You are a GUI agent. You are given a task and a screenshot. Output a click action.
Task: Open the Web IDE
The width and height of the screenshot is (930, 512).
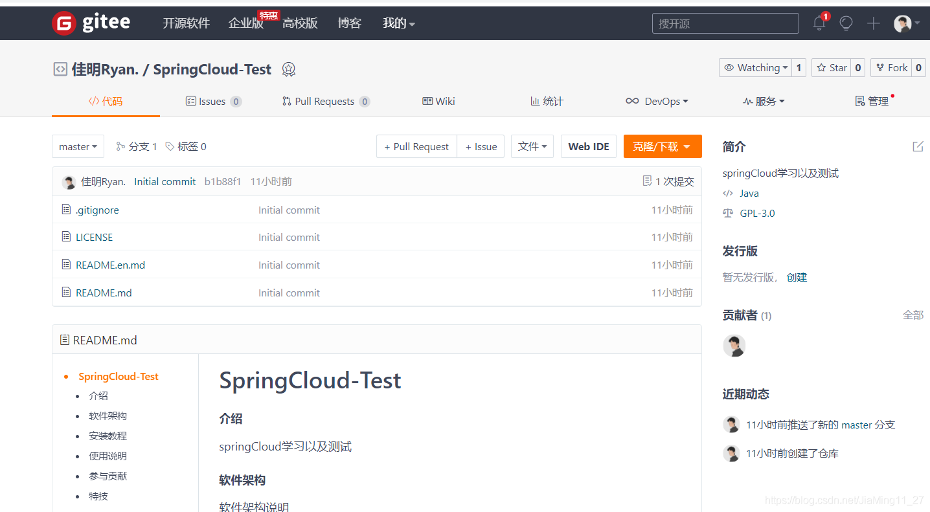coord(589,146)
